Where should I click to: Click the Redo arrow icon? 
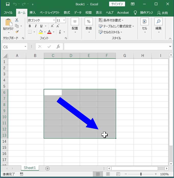tap(24, 4)
